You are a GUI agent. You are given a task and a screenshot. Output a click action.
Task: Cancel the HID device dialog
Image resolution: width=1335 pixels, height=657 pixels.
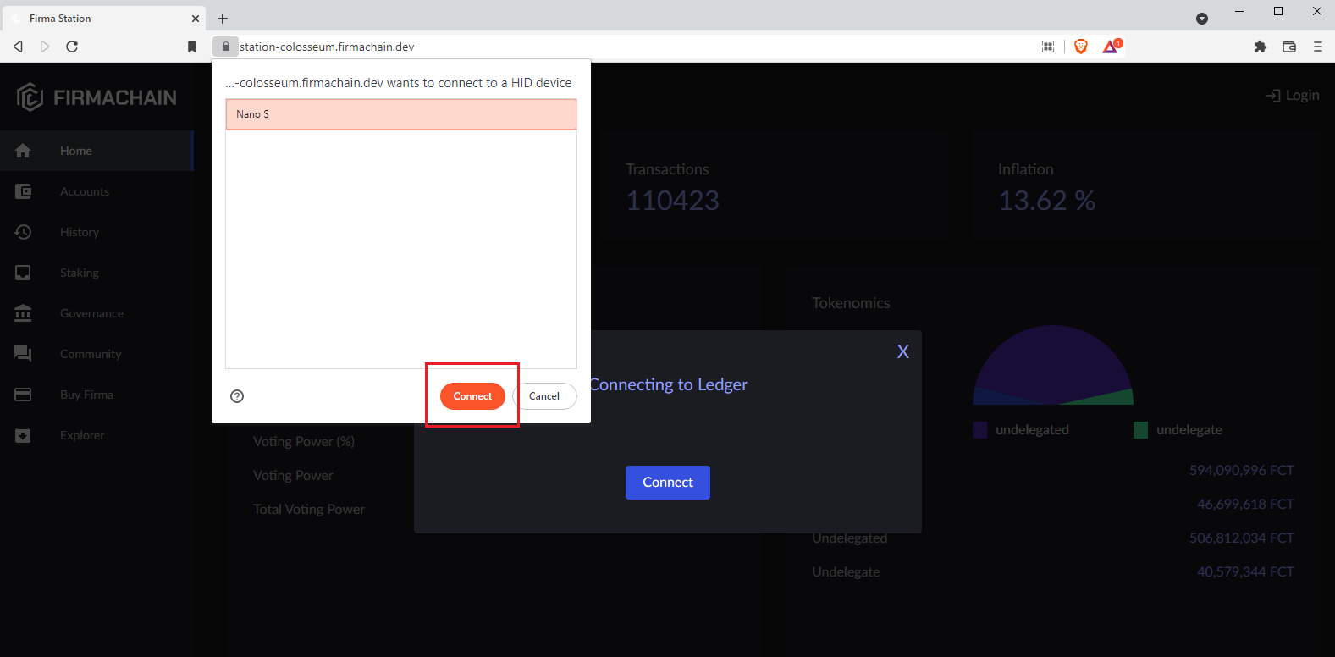click(544, 396)
